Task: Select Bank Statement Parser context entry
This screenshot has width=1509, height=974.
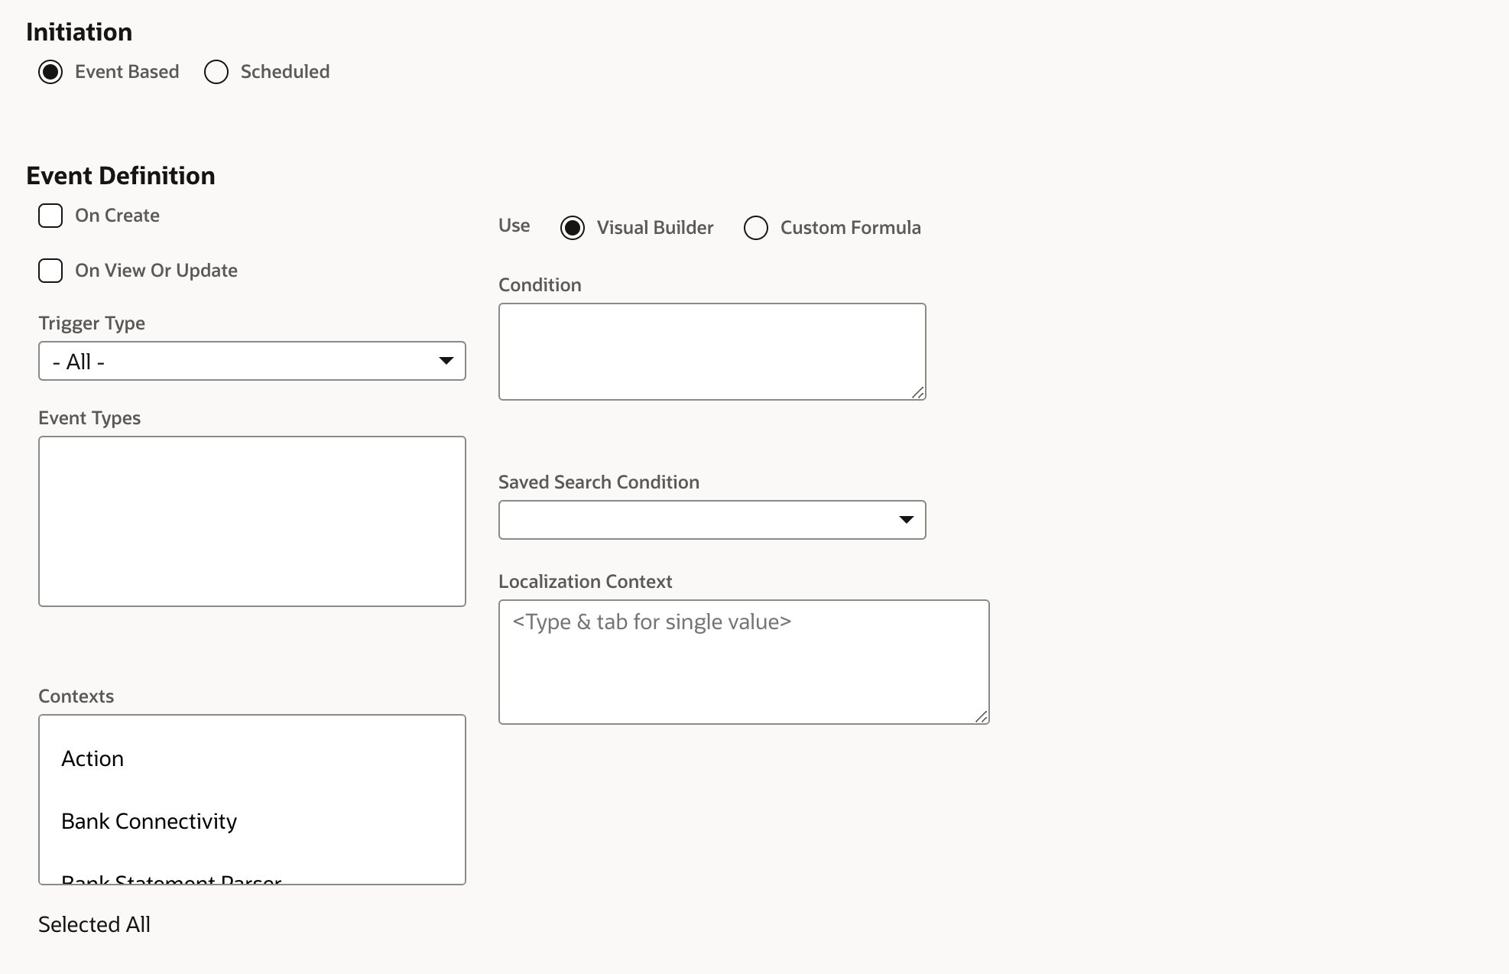Action: pos(171,880)
